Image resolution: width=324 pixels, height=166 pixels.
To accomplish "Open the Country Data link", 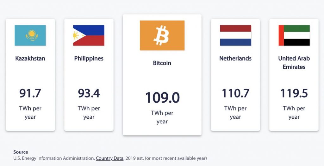I will pyautogui.click(x=109, y=158).
